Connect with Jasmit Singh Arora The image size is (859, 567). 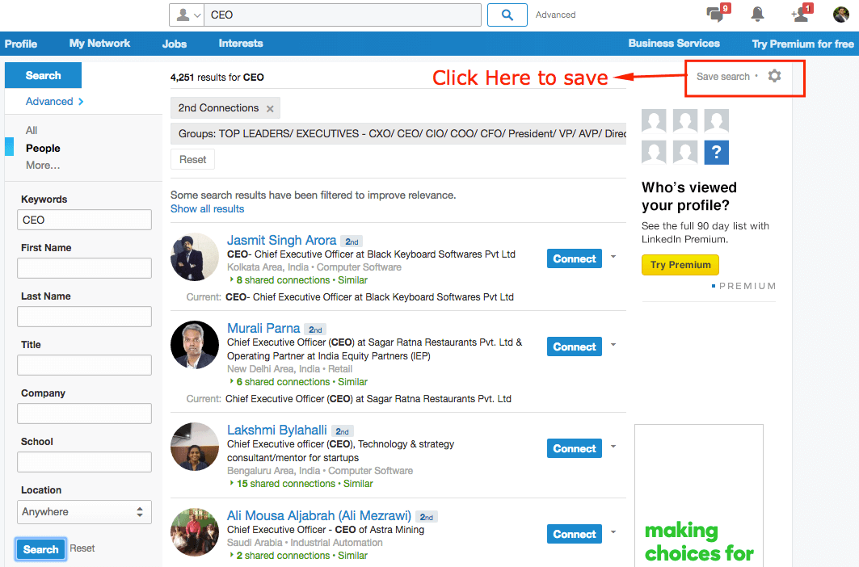coord(574,258)
